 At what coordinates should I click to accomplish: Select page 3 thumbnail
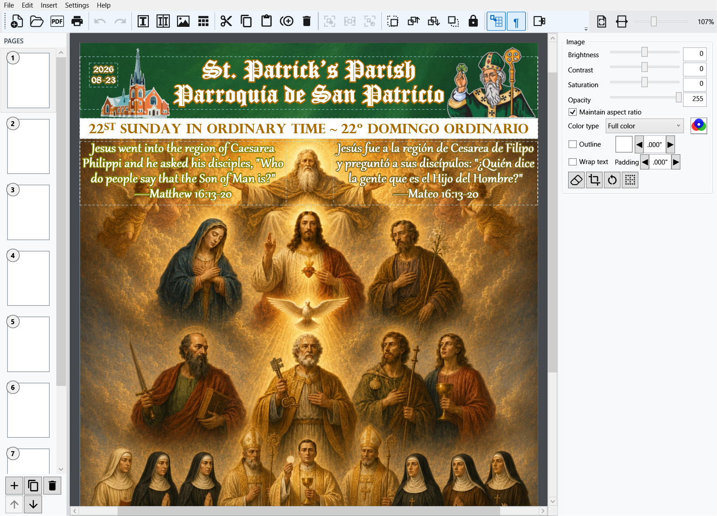coord(28,212)
